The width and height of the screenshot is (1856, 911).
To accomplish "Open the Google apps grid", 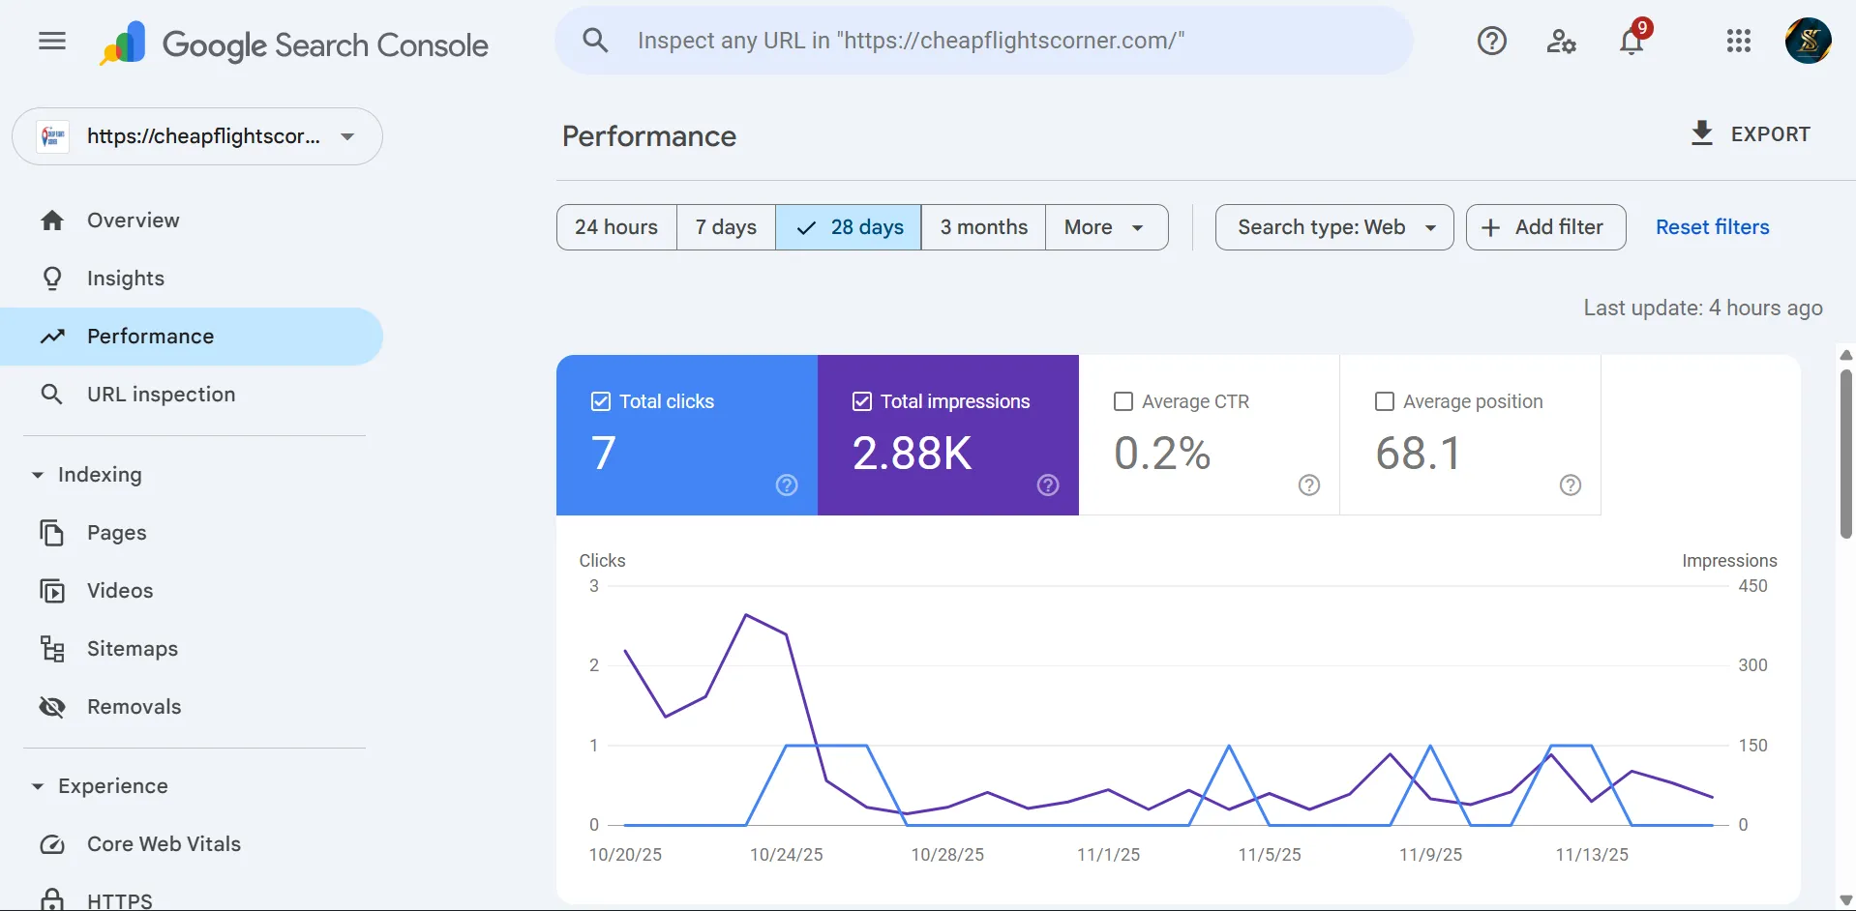I will 1738,41.
